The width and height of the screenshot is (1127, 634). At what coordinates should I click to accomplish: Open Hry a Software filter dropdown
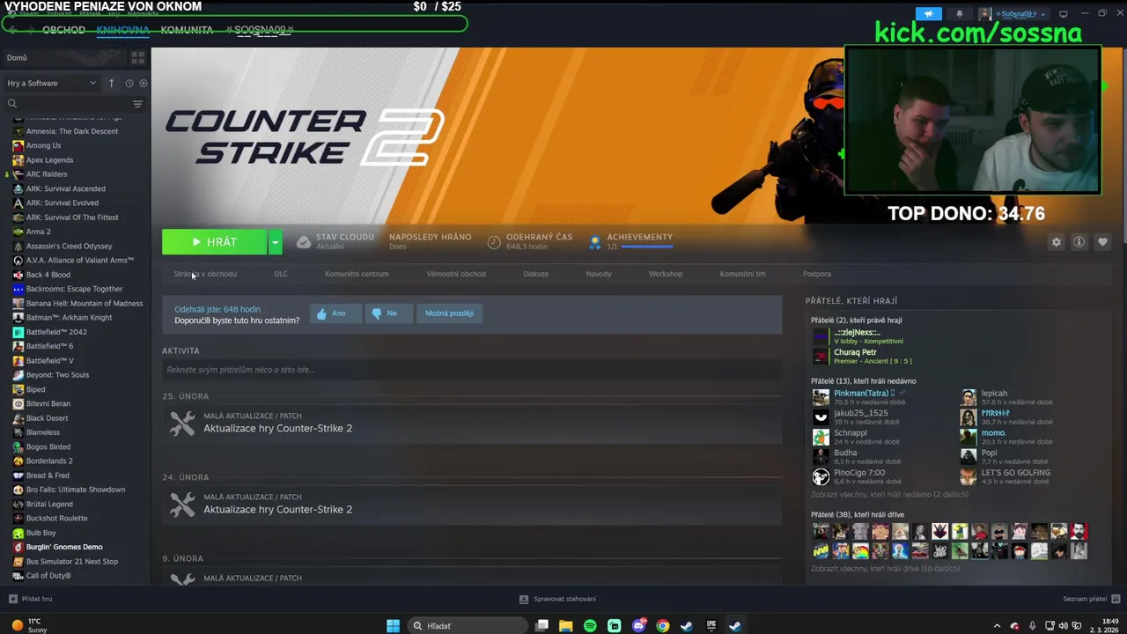click(x=52, y=83)
